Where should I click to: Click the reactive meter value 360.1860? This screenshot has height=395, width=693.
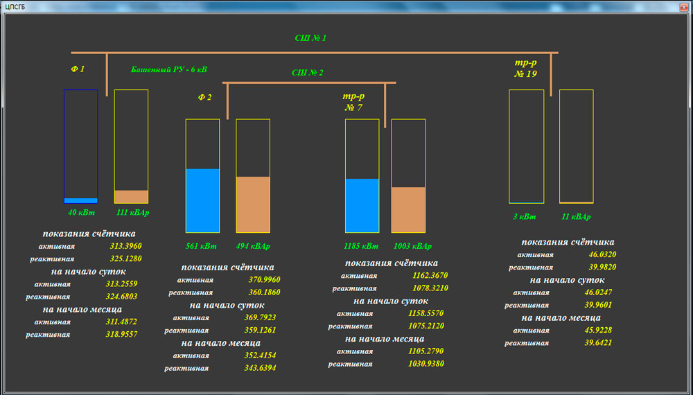click(263, 293)
